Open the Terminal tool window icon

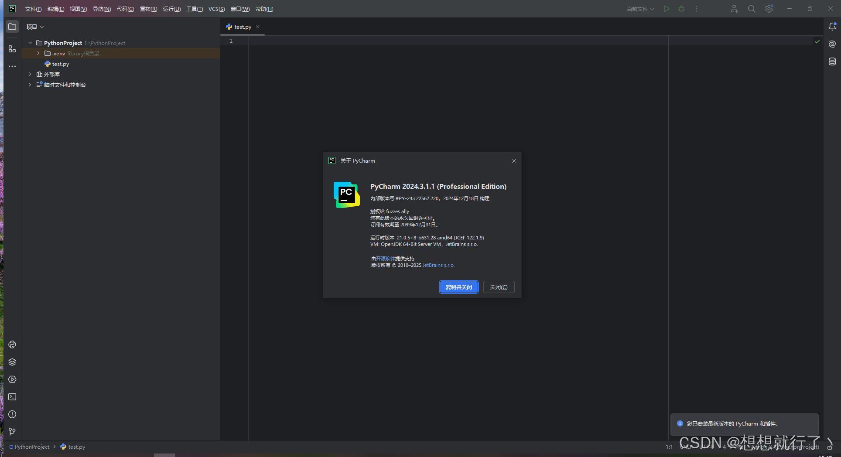click(x=12, y=397)
